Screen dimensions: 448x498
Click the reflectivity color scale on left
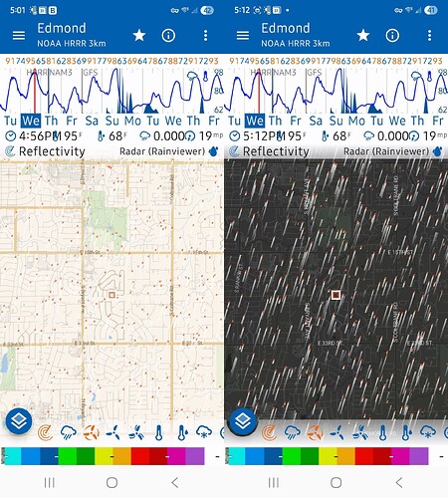[103, 456]
